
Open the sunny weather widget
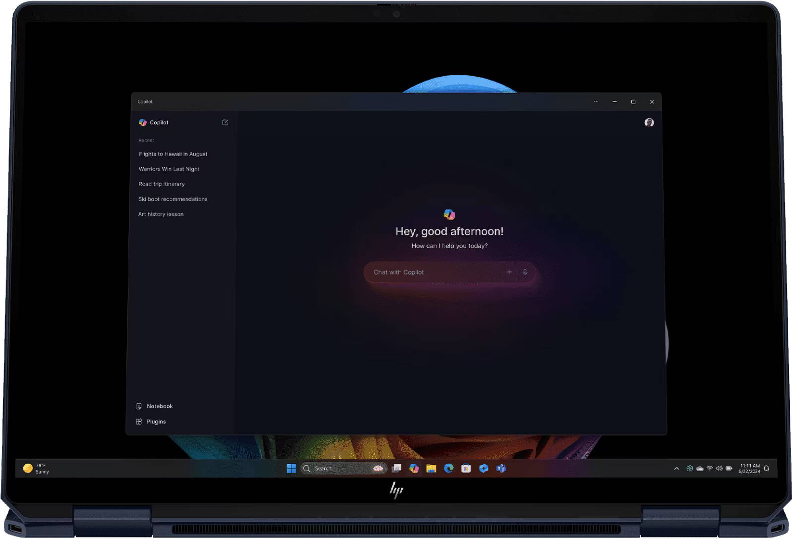click(36, 468)
